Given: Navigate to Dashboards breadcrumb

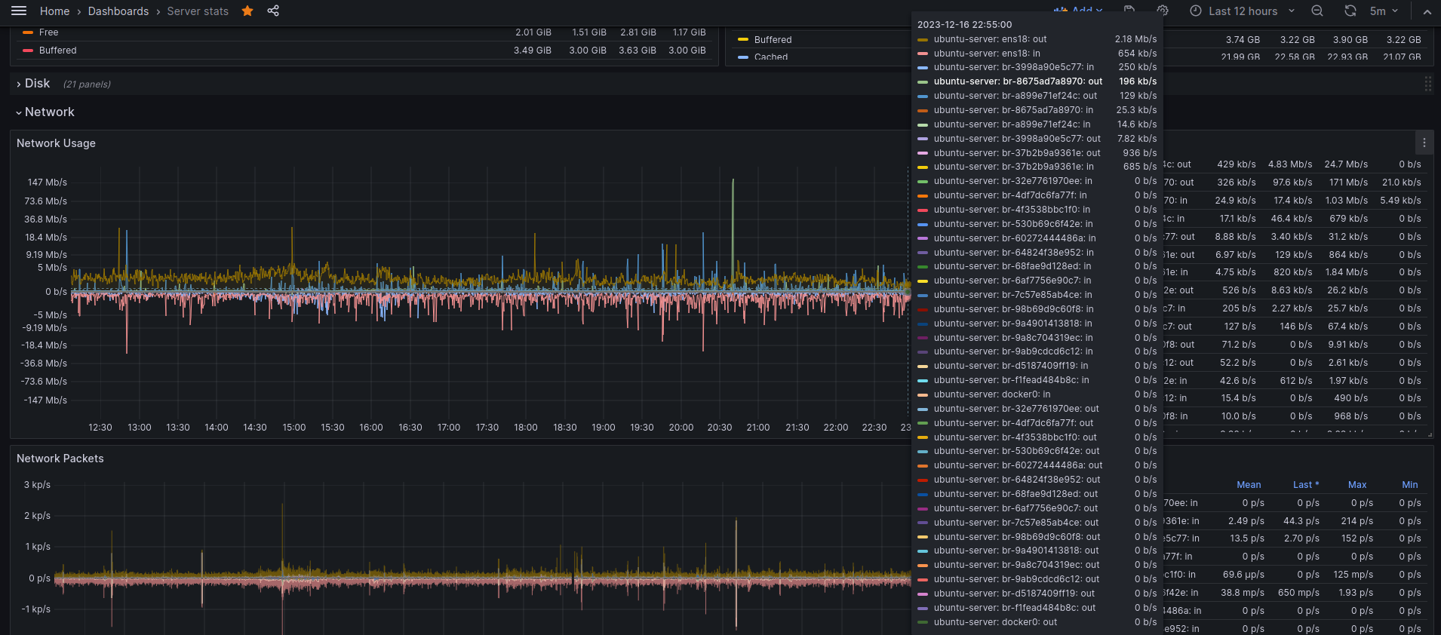Looking at the screenshot, I should [x=118, y=11].
